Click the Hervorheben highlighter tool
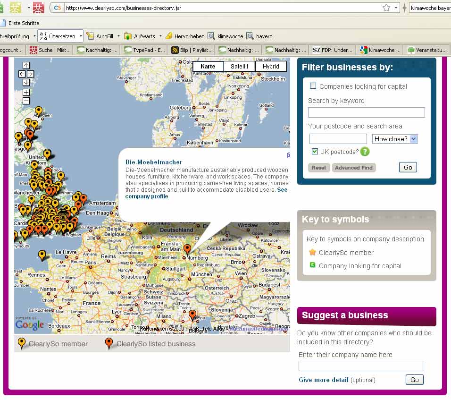 coord(185,36)
